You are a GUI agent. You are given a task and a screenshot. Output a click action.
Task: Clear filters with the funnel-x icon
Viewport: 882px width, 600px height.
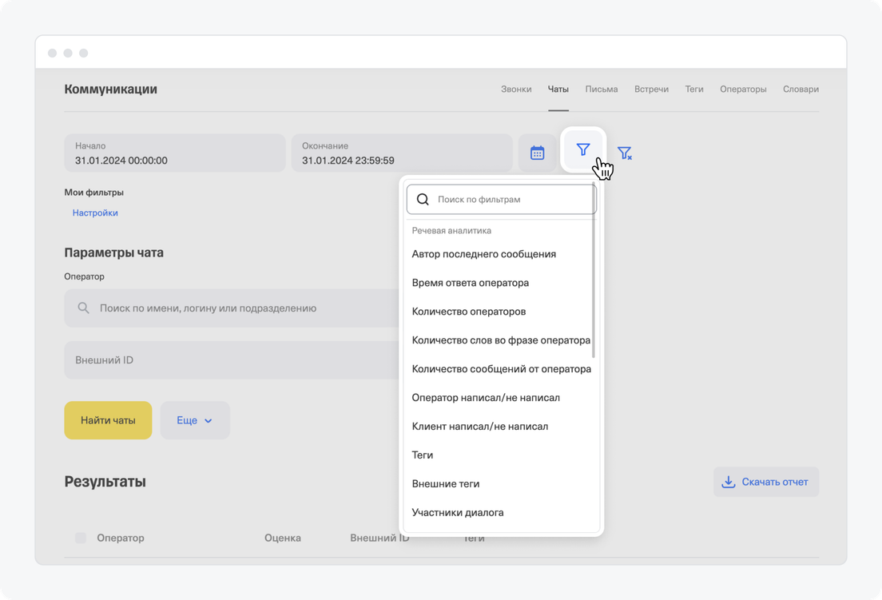coord(625,153)
